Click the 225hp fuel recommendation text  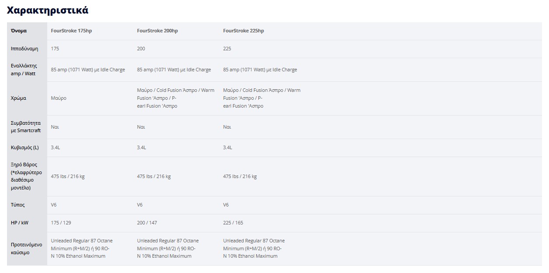pos(254,248)
